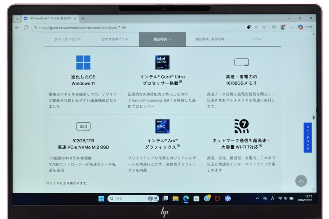This screenshot has width=329, height=219.
Task: Open the battery status tray icon
Action: point(292,198)
